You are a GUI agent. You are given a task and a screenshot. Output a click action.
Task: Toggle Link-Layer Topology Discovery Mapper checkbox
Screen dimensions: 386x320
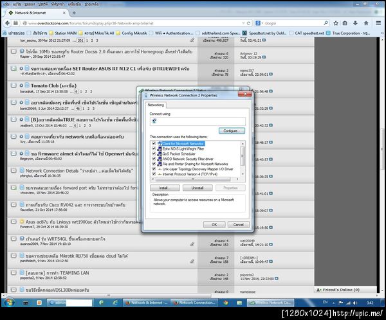click(x=154, y=169)
